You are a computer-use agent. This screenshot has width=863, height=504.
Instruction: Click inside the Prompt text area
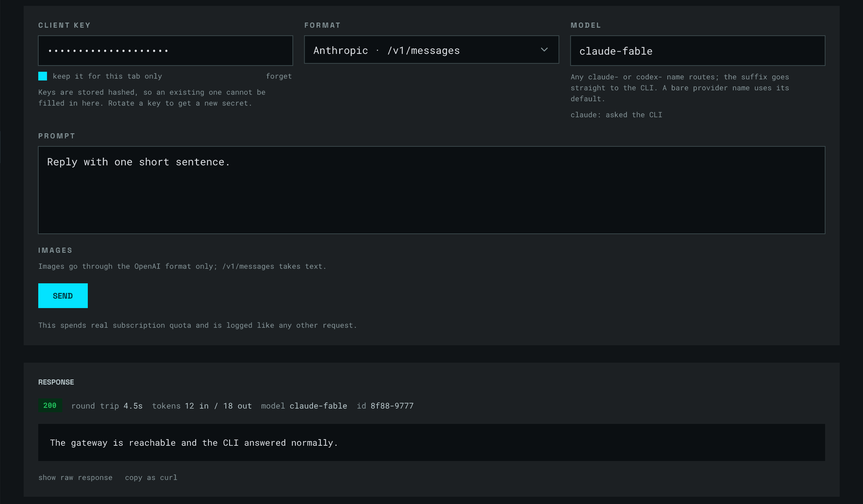click(431, 190)
